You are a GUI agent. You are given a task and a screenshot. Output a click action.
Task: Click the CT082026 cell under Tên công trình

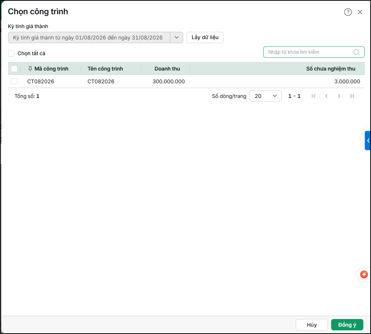(101, 81)
